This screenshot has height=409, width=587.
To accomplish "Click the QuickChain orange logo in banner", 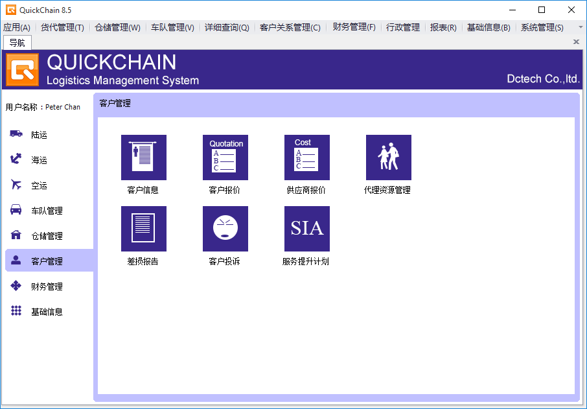I will (23, 70).
